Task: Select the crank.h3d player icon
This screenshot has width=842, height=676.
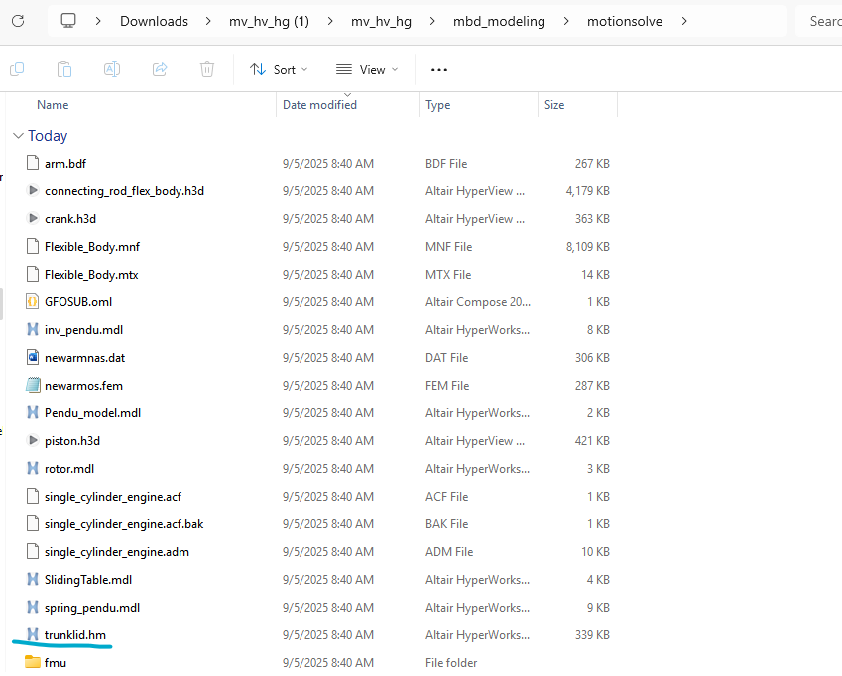Action: [x=33, y=218]
